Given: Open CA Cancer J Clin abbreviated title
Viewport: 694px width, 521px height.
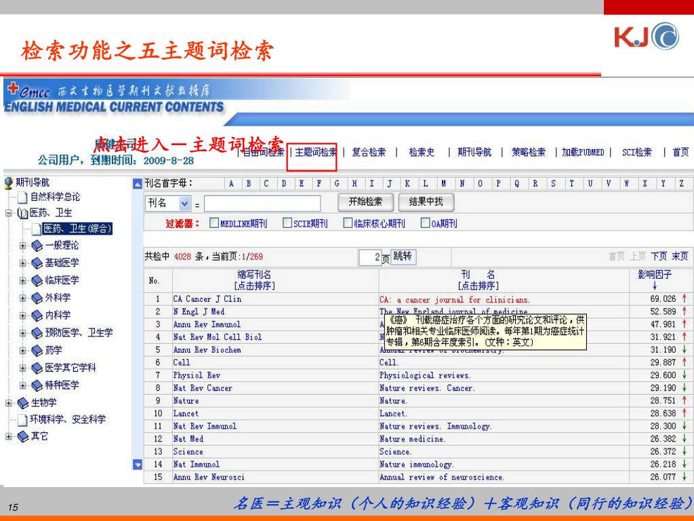Looking at the screenshot, I should (207, 299).
